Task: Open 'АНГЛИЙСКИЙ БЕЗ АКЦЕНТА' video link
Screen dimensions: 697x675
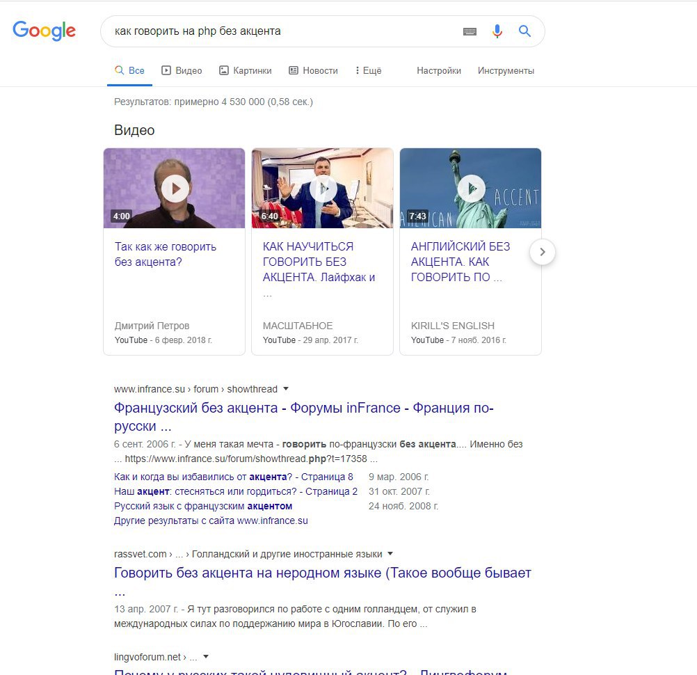Action: coord(460,262)
